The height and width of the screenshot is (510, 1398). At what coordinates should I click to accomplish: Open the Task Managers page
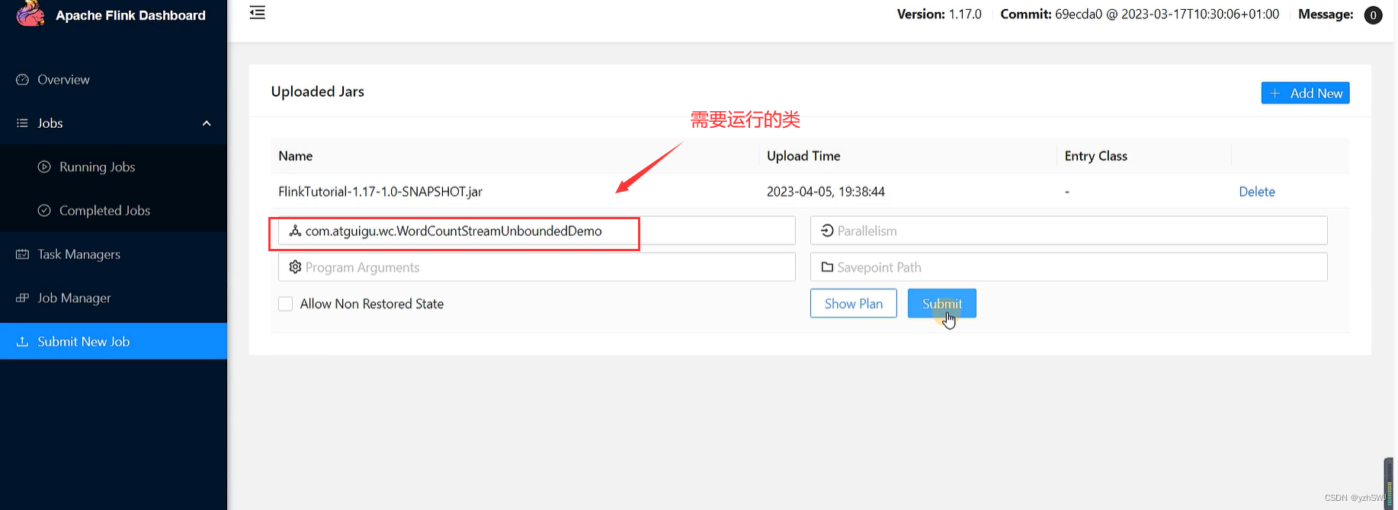click(114, 254)
